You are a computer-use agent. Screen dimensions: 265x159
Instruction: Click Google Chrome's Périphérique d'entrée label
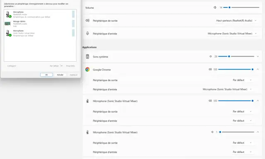click(x=105, y=89)
